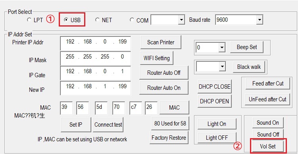
Task: Click the Vol Set button
Action: 268,146
